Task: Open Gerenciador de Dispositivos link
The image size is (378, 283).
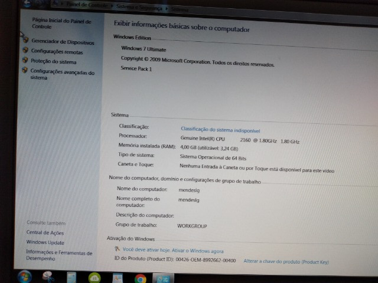Action: click(63, 42)
